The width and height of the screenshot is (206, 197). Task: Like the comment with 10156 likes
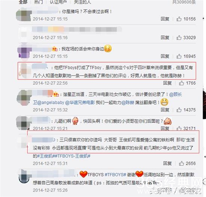click(x=179, y=19)
